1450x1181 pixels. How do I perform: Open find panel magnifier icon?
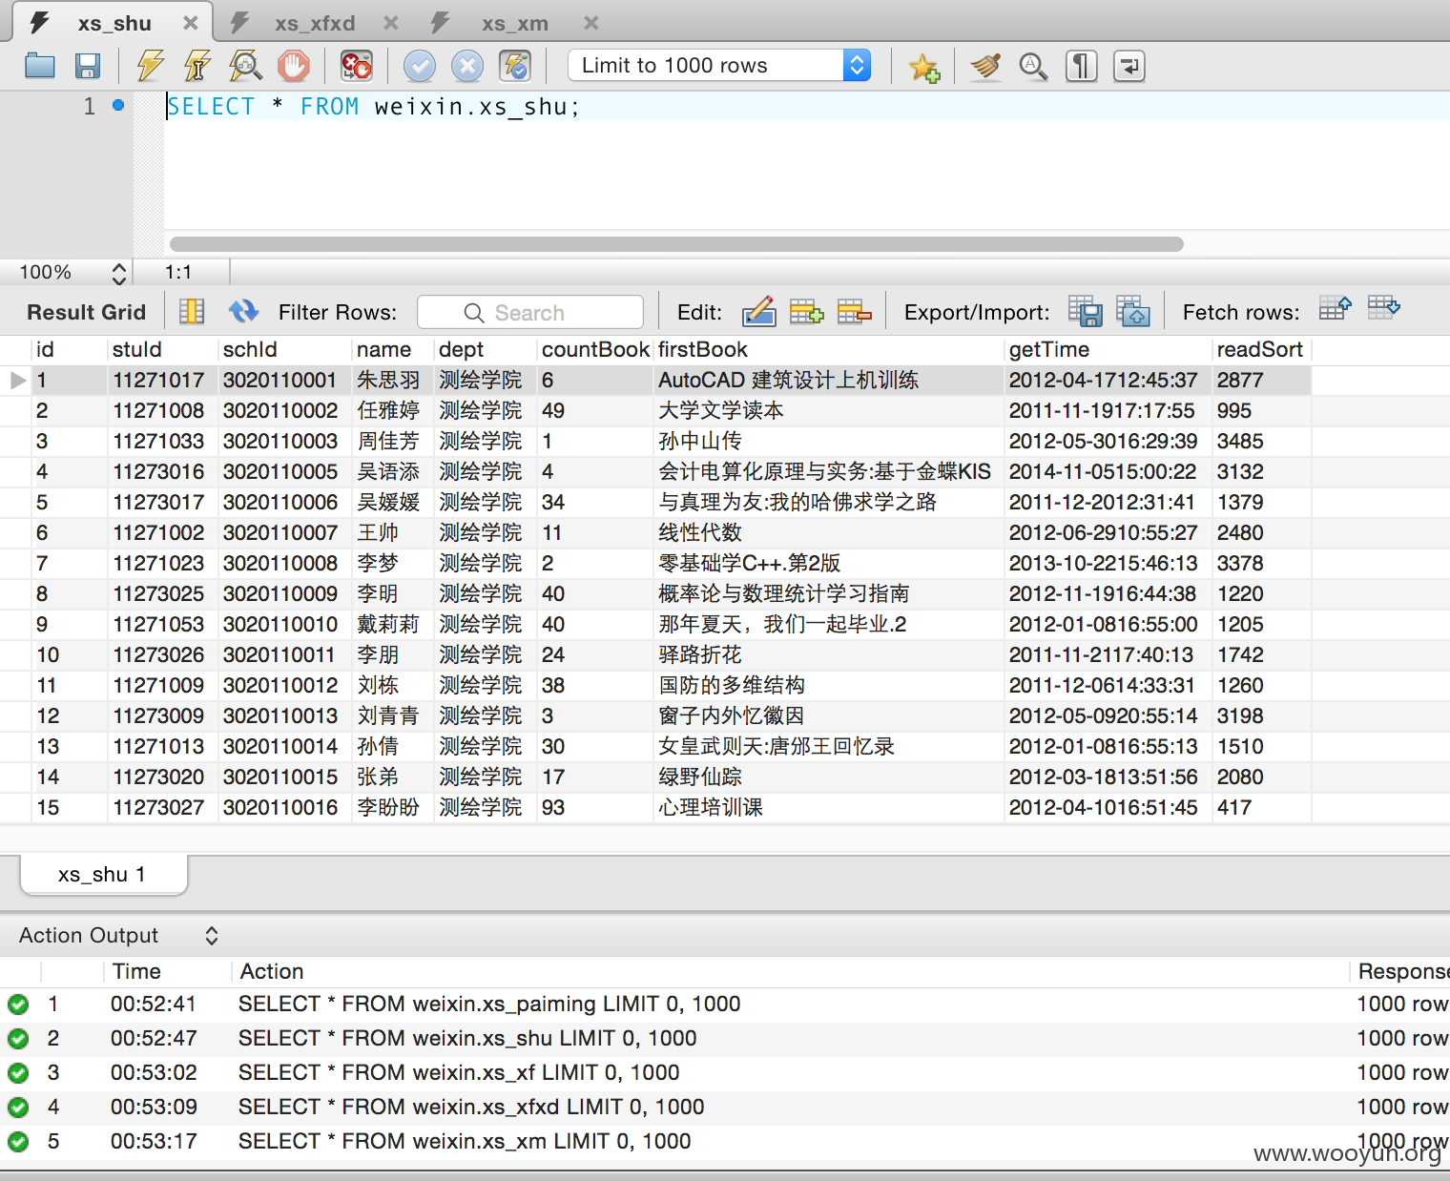1033,66
